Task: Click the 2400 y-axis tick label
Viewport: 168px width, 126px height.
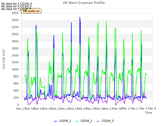Action: 15,20
